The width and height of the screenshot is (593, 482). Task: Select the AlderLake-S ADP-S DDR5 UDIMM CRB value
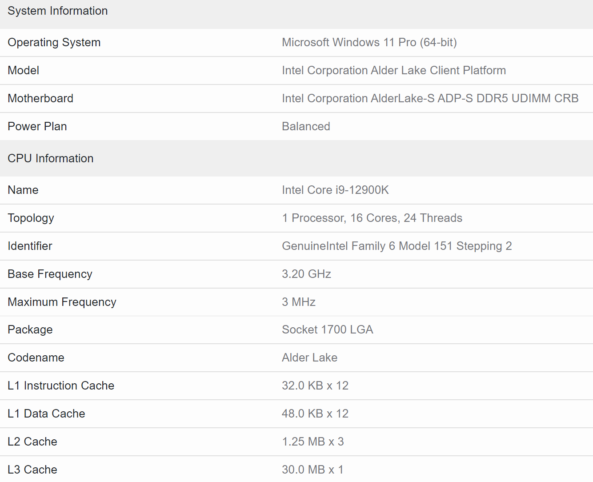pyautogui.click(x=431, y=98)
